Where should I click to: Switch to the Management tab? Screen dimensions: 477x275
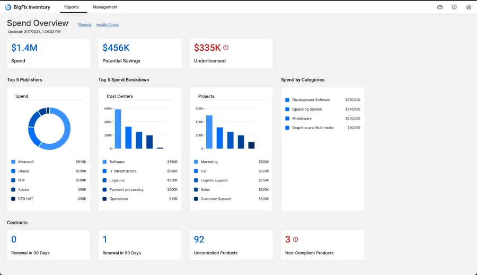(x=105, y=7)
